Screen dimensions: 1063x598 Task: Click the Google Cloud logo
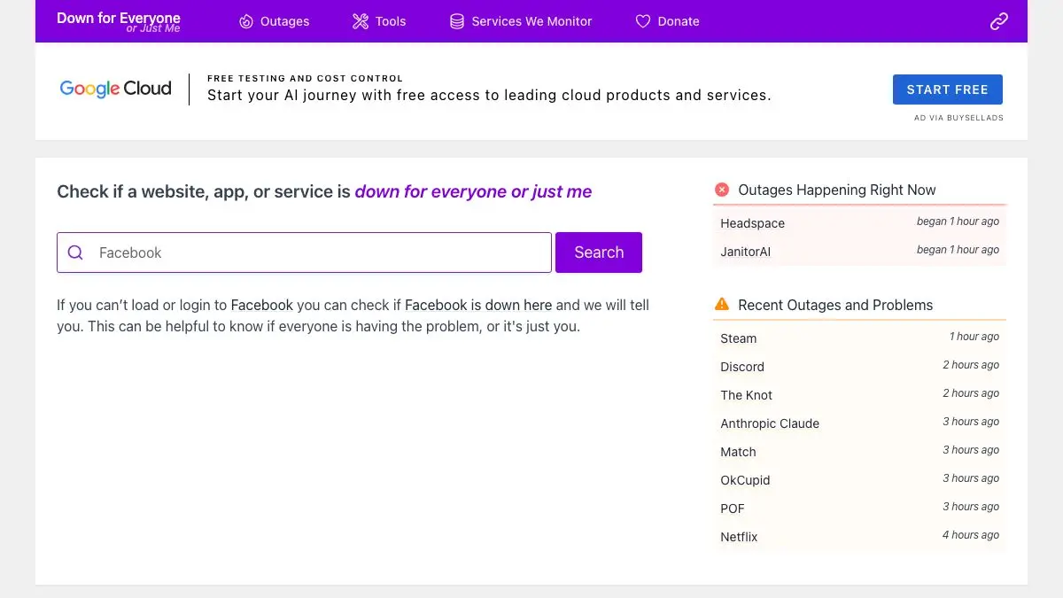[x=115, y=89]
